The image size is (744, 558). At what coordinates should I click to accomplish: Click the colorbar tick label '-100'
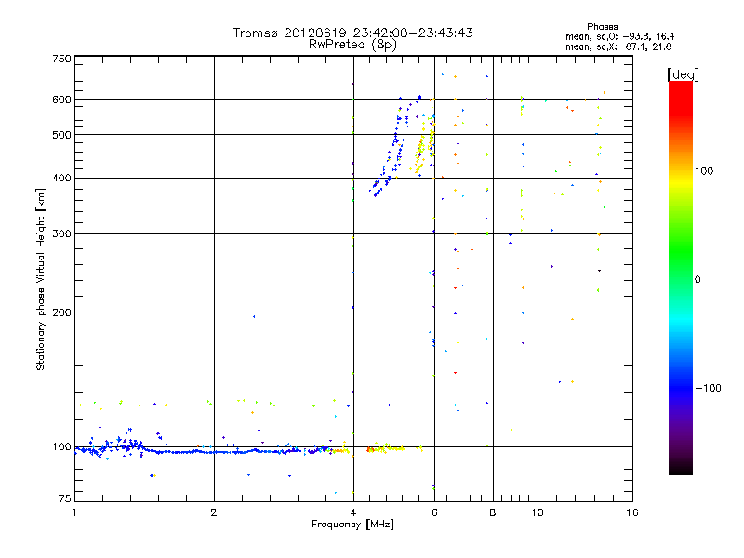(x=708, y=388)
